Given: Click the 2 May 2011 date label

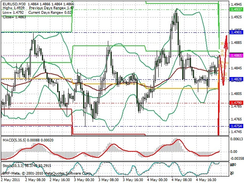Looking at the screenshot, I should 10,180.
